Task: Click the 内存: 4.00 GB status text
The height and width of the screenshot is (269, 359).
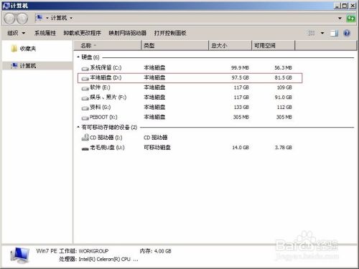Action: click(x=156, y=251)
